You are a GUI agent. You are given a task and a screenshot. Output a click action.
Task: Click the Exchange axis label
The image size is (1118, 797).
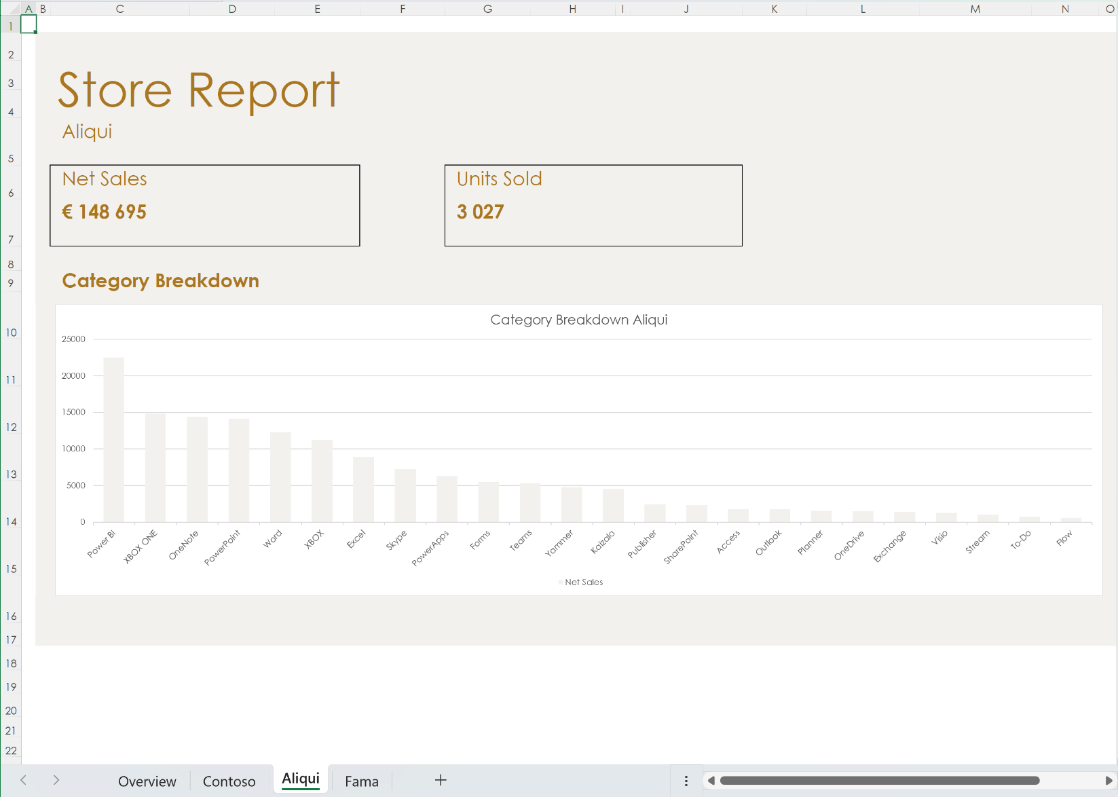[890, 546]
